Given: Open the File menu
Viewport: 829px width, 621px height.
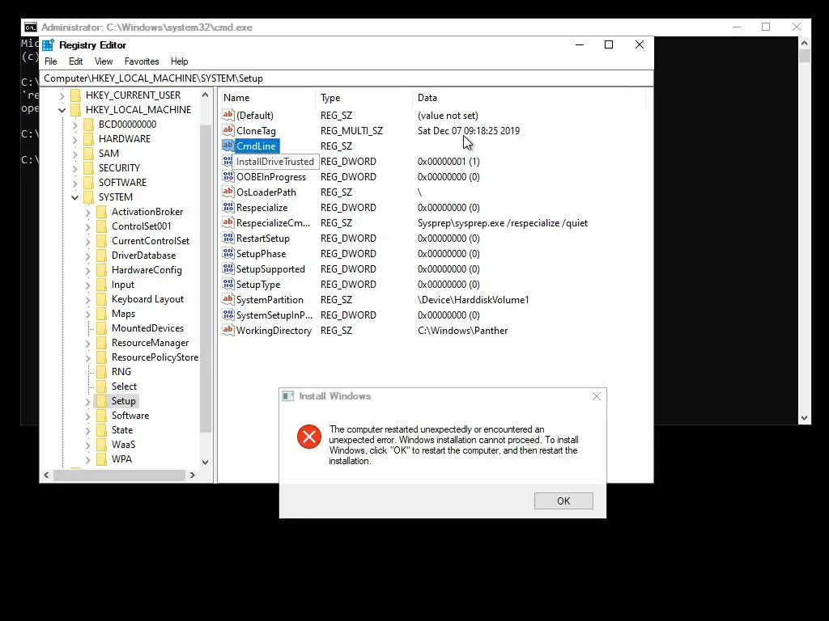Looking at the screenshot, I should [x=51, y=61].
